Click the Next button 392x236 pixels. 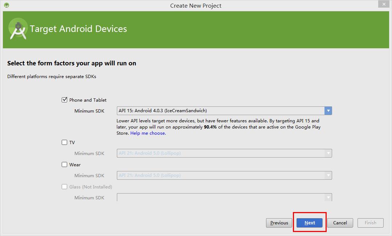click(310, 223)
